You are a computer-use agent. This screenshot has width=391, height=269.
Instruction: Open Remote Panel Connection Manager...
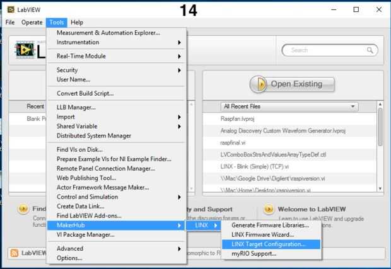pyautogui.click(x=117, y=169)
